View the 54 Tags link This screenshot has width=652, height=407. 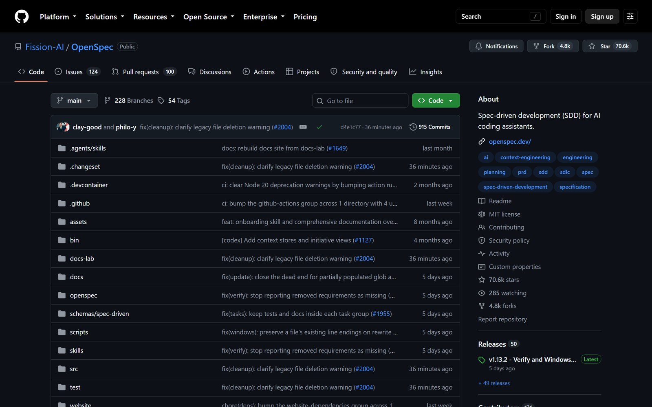tap(174, 101)
